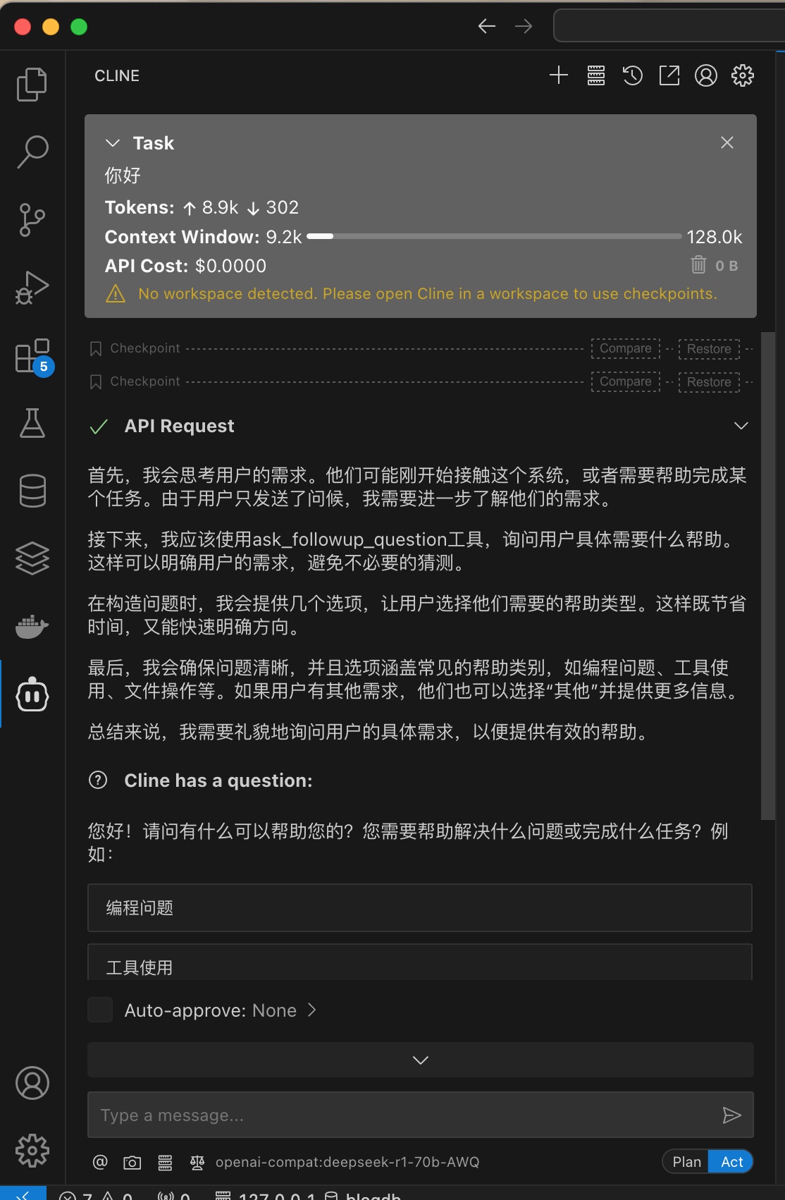Select the Cline robot icon
Viewport: 785px width, 1200px height.
(32, 694)
